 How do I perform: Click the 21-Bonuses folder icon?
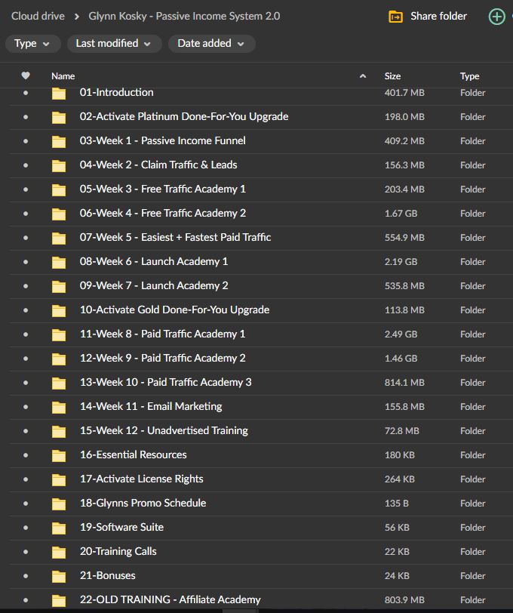coord(59,576)
